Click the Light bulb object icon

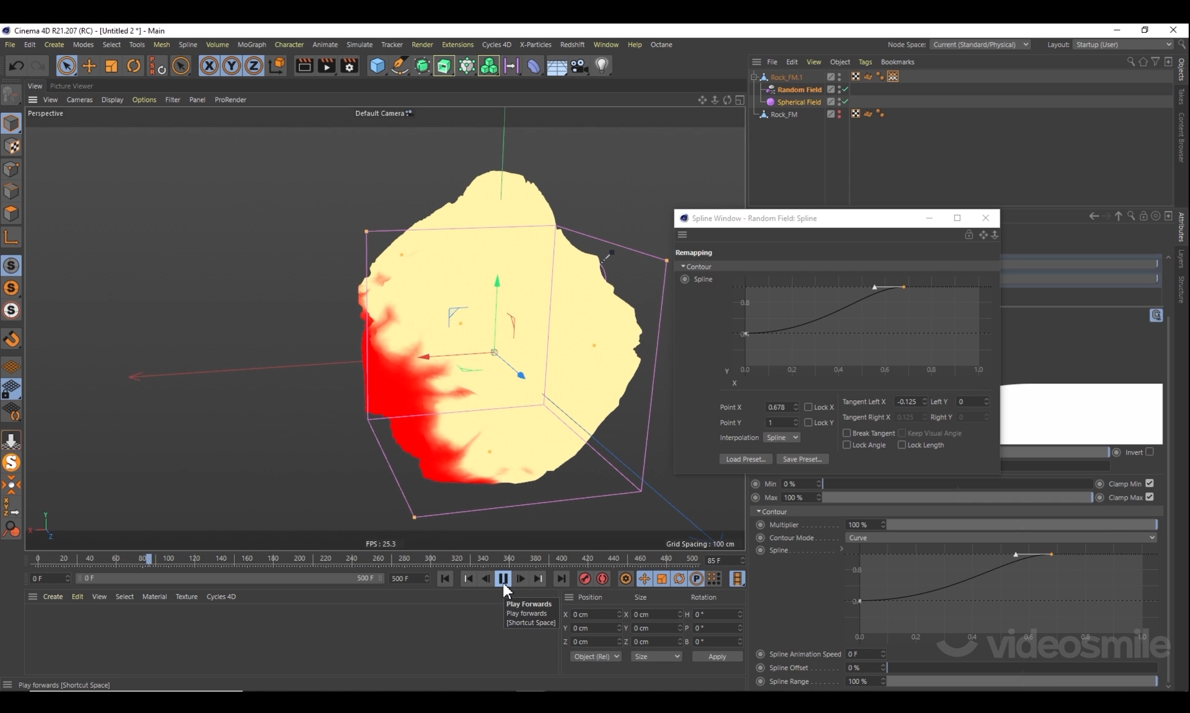tap(601, 66)
